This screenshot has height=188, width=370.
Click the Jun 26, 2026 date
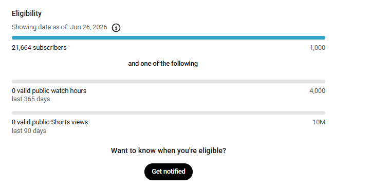[88, 27]
